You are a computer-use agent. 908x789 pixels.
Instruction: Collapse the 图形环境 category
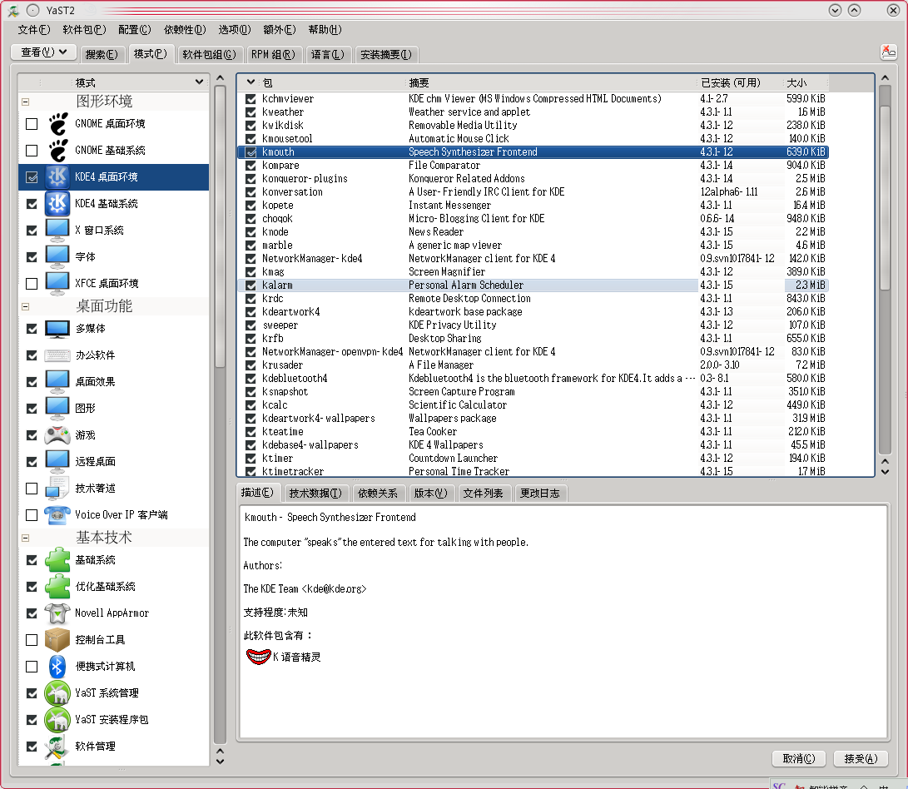26,102
